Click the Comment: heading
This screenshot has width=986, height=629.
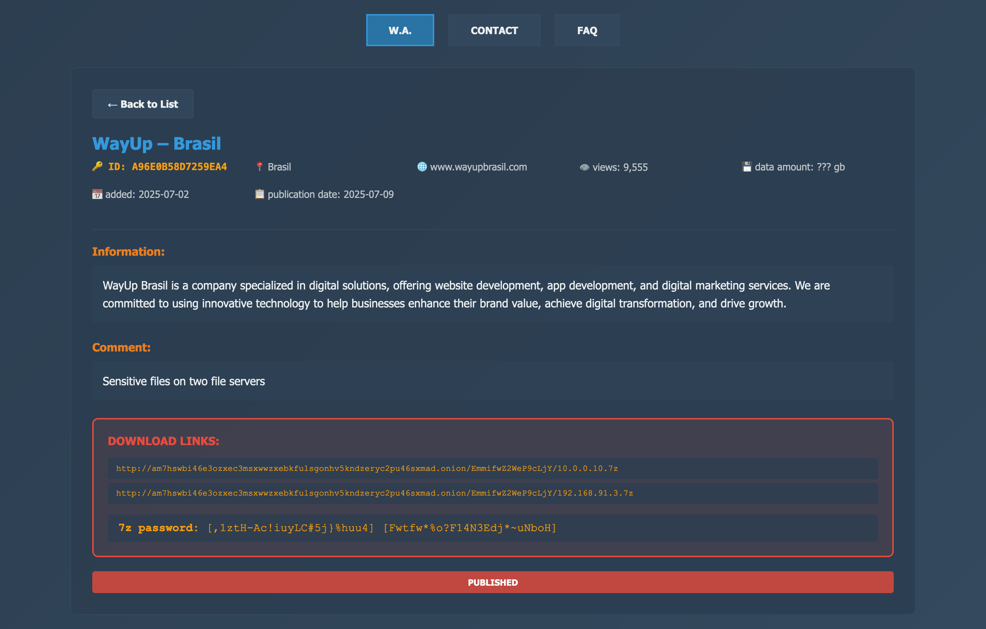click(x=121, y=347)
